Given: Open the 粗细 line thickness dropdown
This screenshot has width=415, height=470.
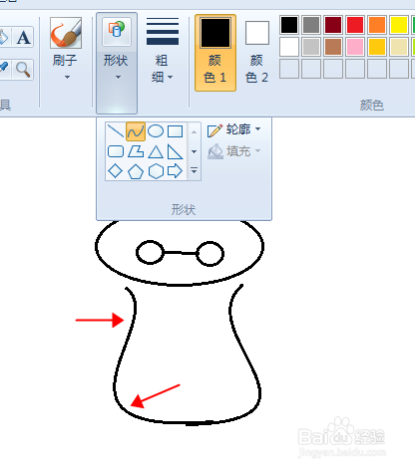Looking at the screenshot, I should (x=163, y=50).
